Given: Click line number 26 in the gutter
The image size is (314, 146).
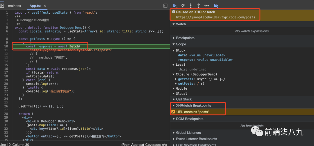Looking at the screenshot, I should pyautogui.click(x=6, y=106).
